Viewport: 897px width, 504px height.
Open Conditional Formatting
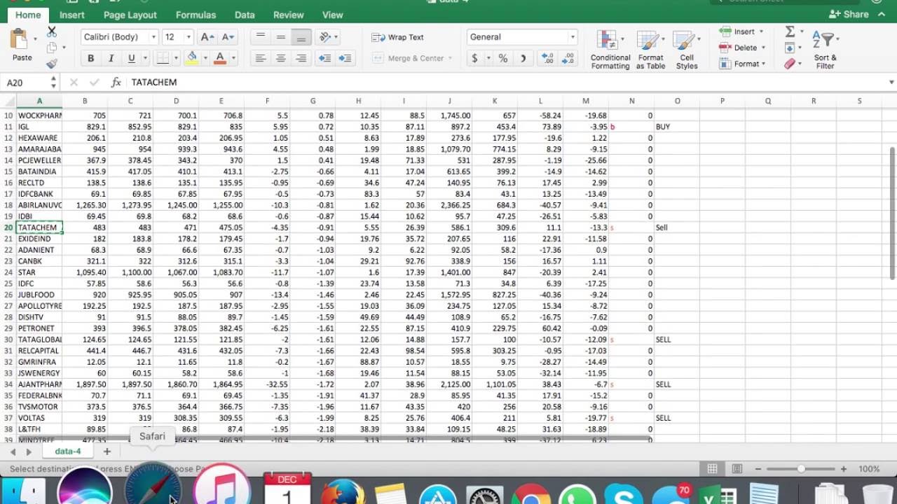tap(610, 50)
